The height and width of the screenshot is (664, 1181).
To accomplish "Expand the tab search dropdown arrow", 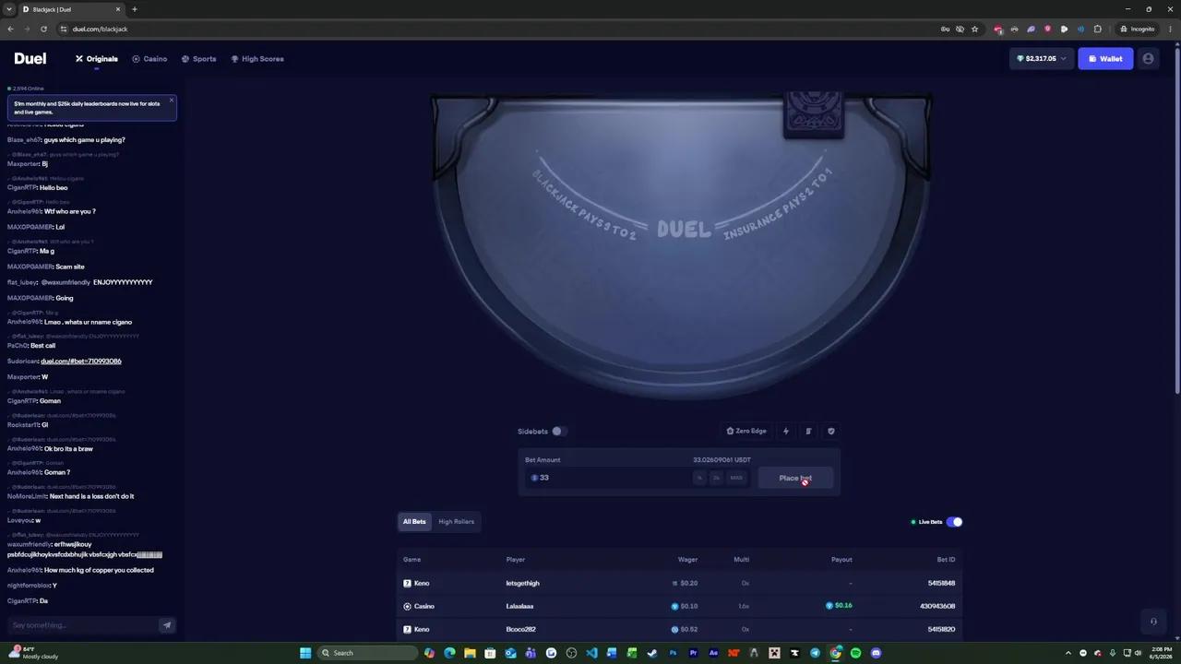I will (9, 9).
